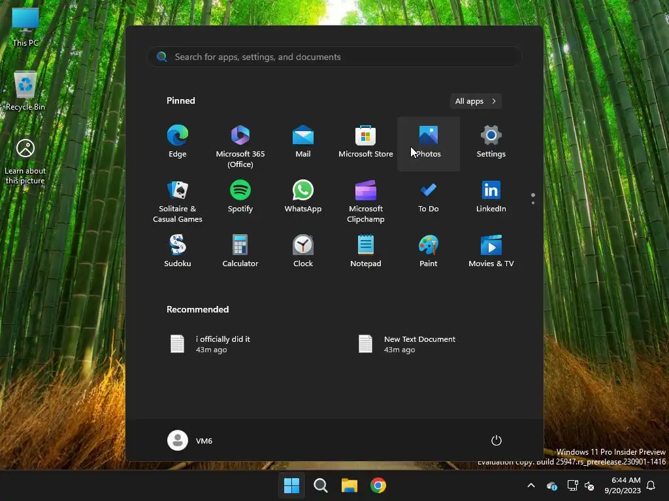Go to next pinned apps page dot
The height and width of the screenshot is (501, 669).
coord(533,202)
